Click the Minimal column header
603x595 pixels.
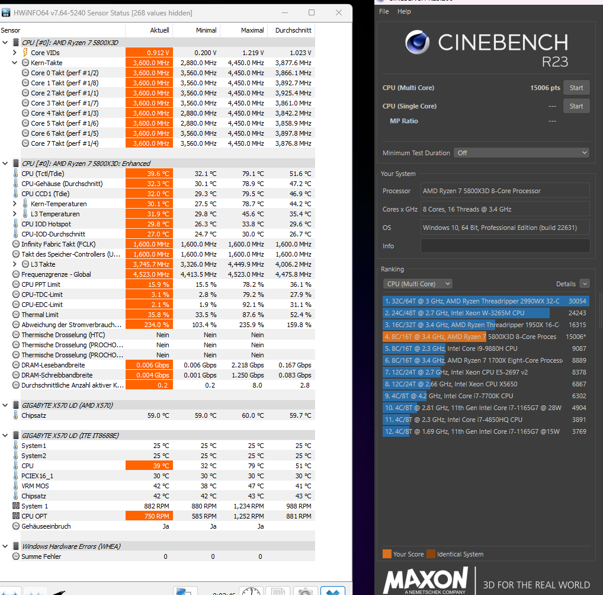(x=197, y=30)
